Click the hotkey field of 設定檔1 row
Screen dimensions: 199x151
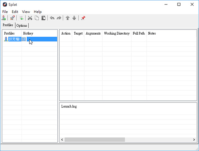[42, 39]
